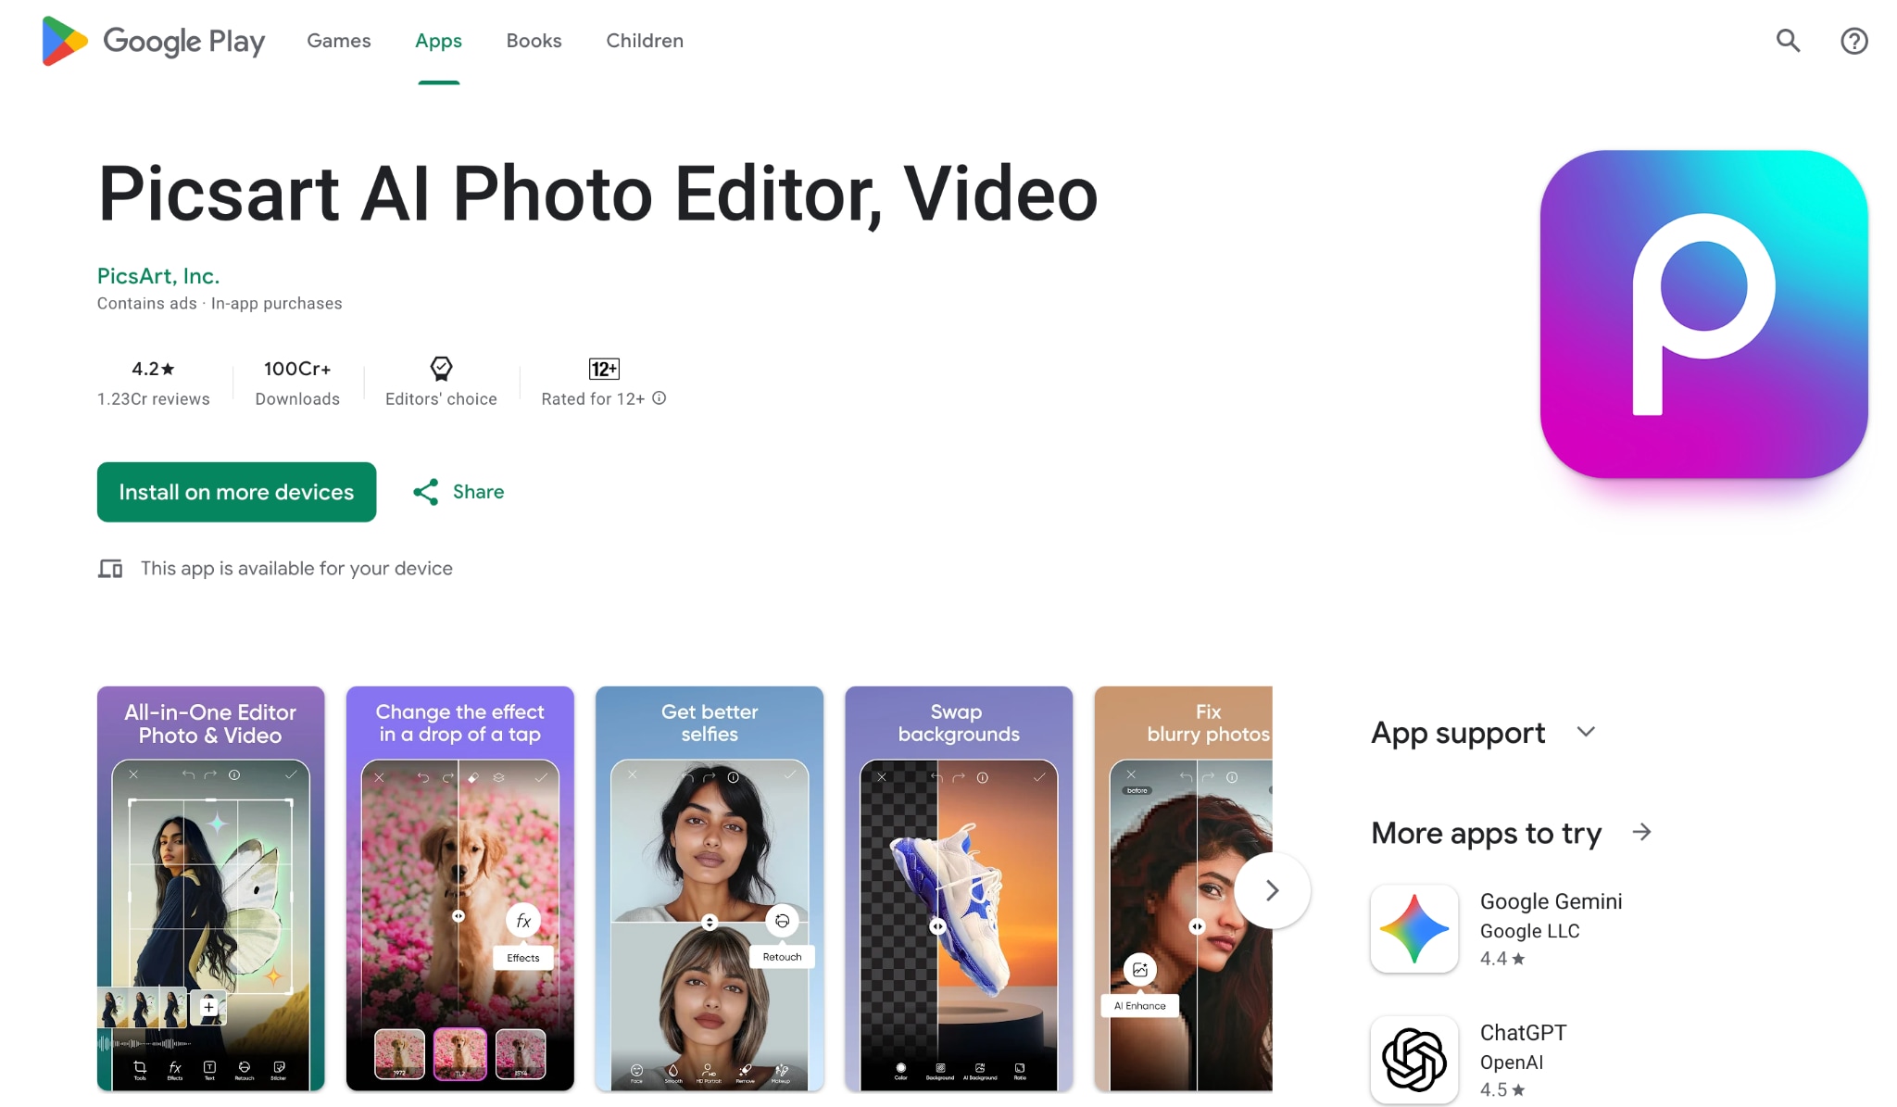Select the Text tool icon
Screen dimensions: 1897x1107
[207, 1067]
